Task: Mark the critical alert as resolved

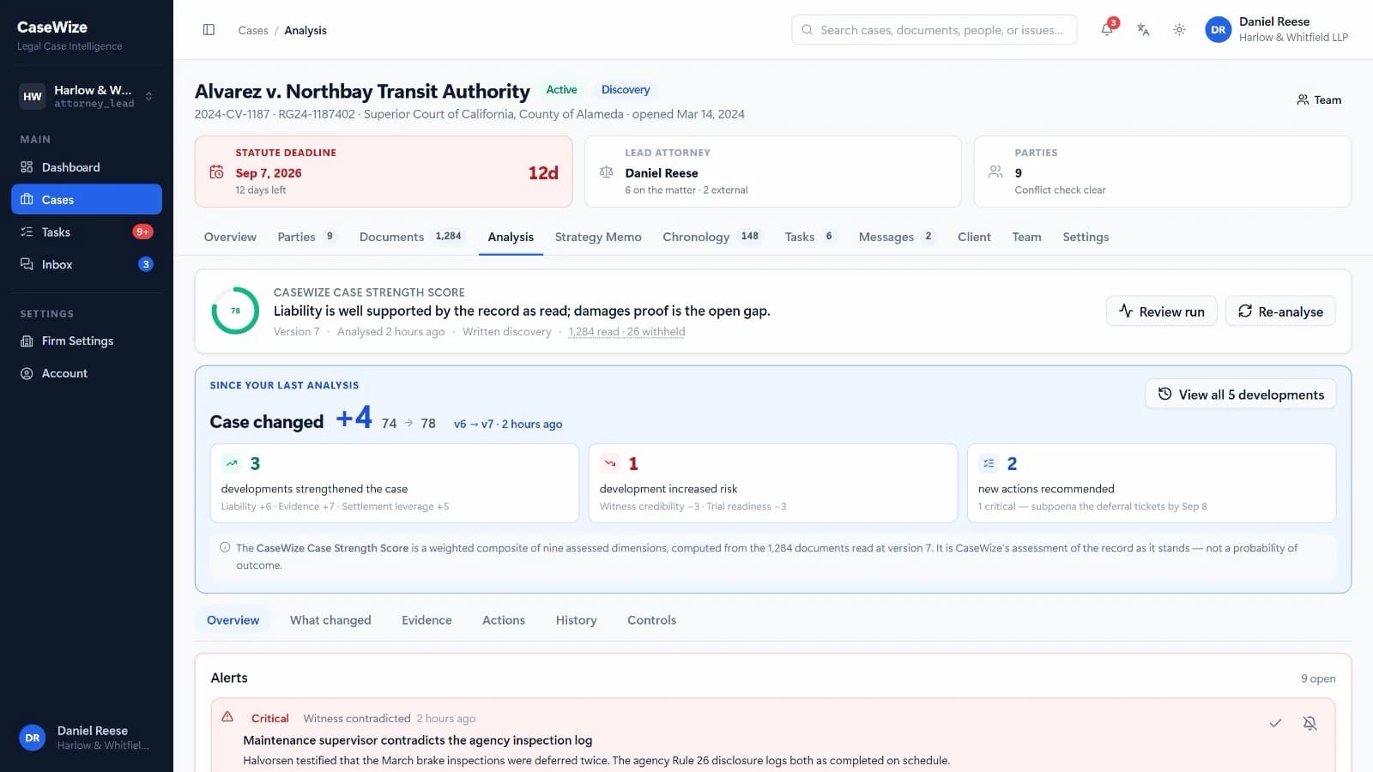Action: point(1276,723)
